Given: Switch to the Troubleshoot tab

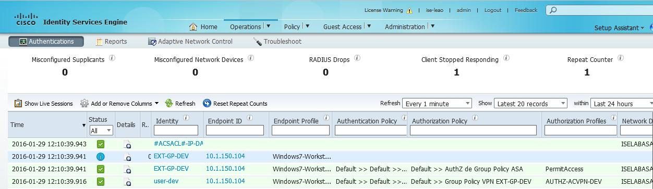Looking at the screenshot, I should 277,42.
